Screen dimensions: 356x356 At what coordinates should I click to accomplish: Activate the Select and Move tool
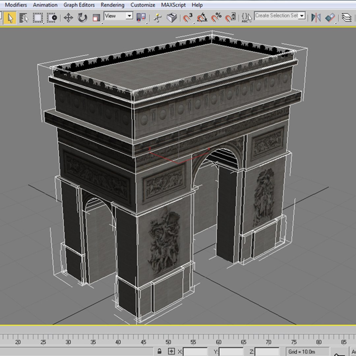point(68,18)
